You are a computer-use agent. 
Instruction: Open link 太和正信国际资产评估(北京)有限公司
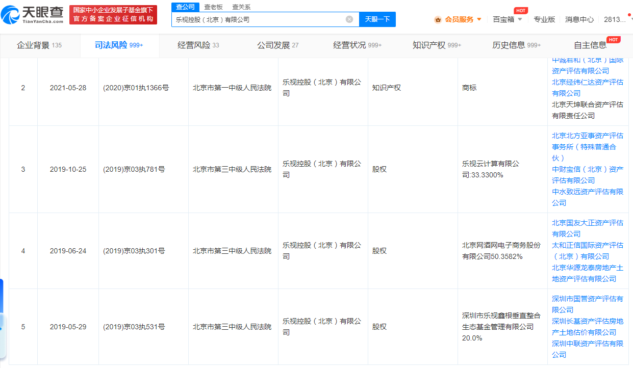click(588, 251)
